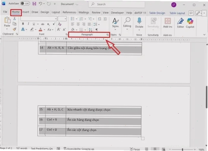
Task: Toggle subscript formatting
Action: (x=49, y=24)
